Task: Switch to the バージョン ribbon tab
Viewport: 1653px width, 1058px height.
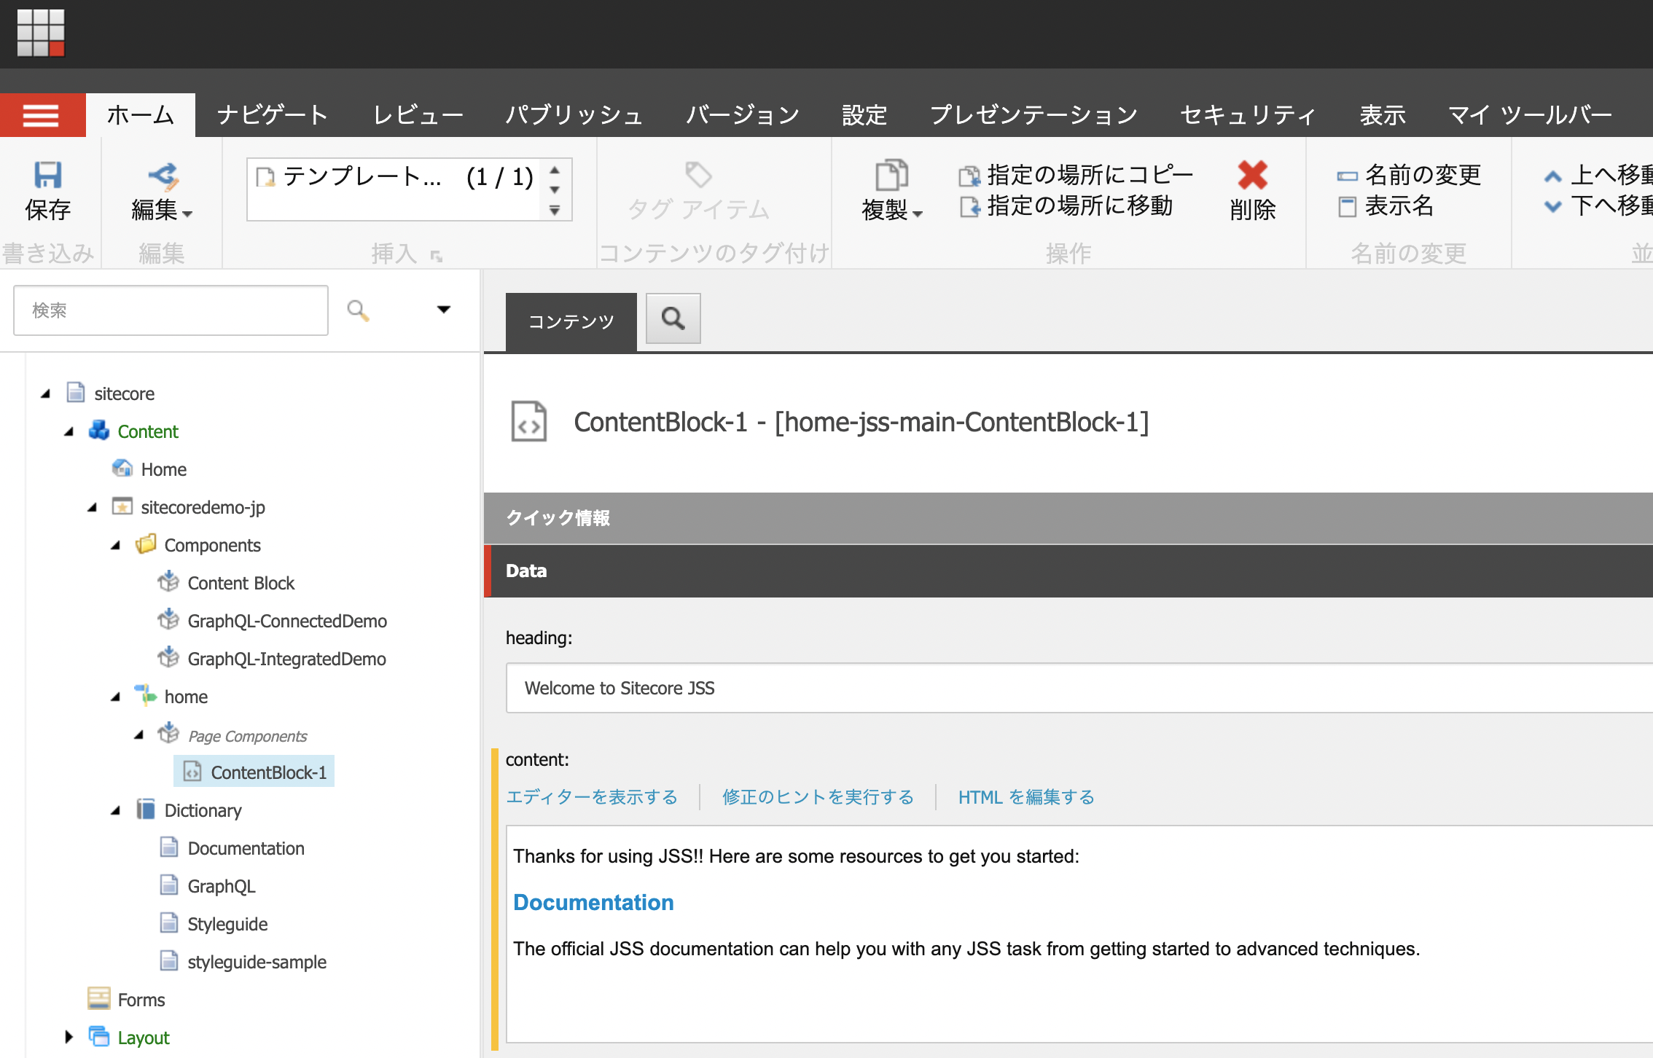Action: point(743,115)
